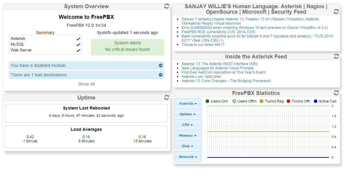The image size is (346, 178).
Task: Expand 'There are 1 bad destinations' notice
Action: 86,75
